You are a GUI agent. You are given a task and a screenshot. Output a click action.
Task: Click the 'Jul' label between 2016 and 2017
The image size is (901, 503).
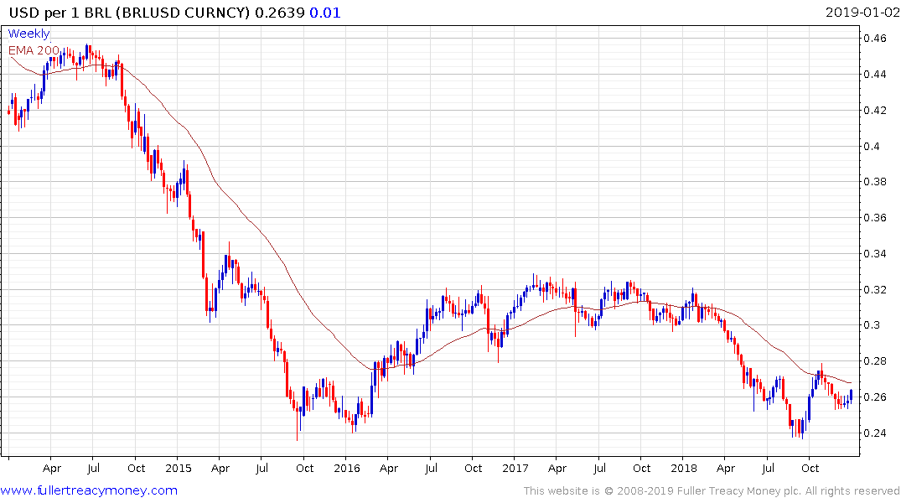(x=431, y=468)
